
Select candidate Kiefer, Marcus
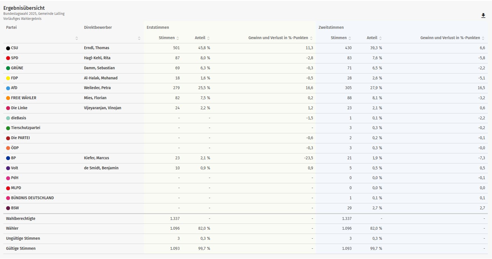[97, 158]
